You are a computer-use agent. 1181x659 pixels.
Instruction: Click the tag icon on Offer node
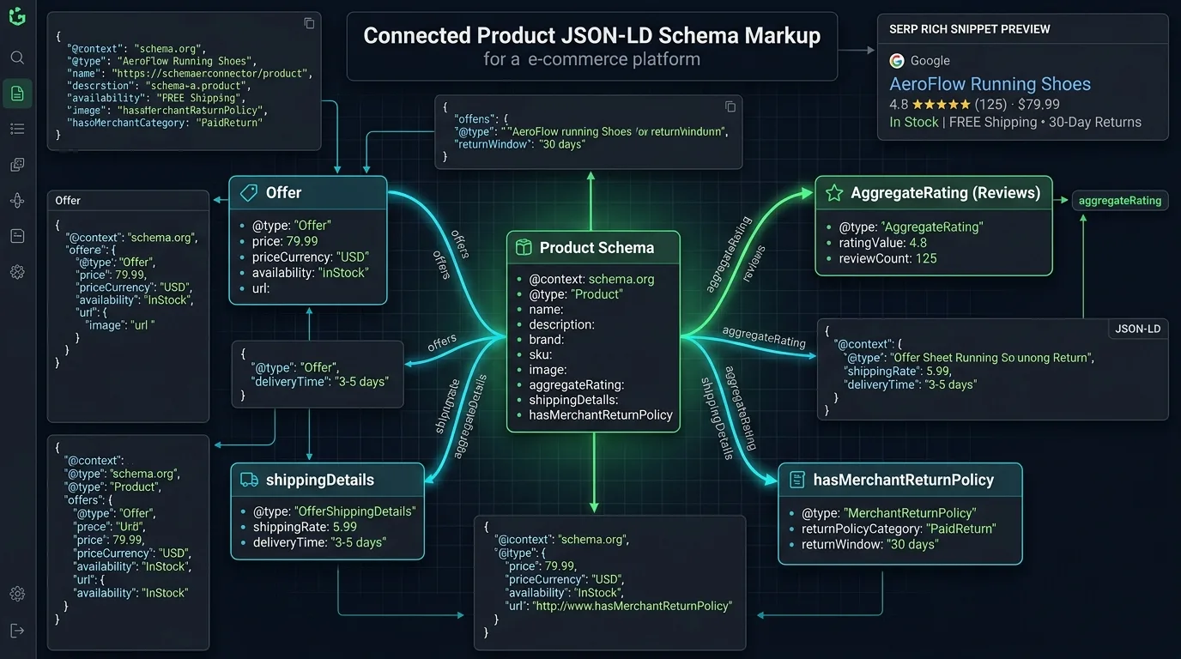coord(249,193)
